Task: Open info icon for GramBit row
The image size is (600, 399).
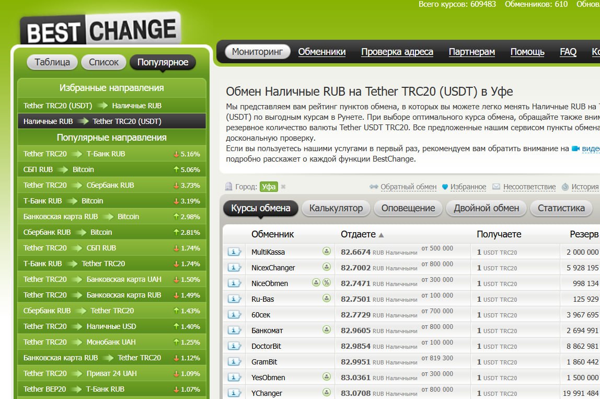Action: [x=234, y=361]
